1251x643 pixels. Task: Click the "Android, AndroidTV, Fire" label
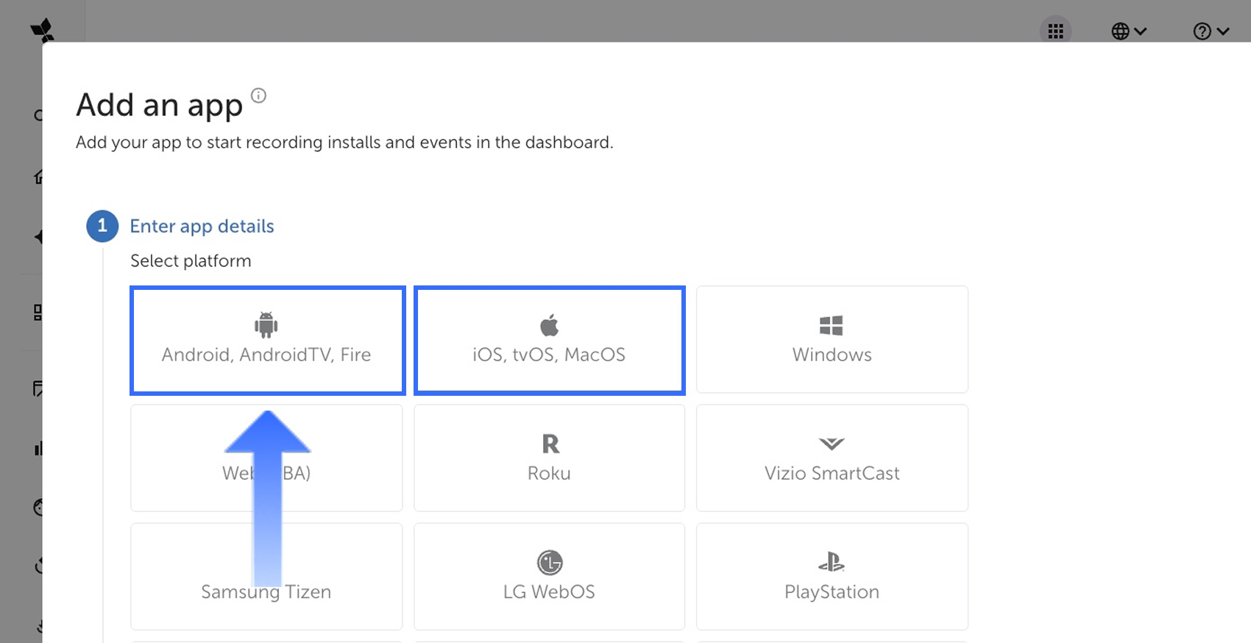click(266, 355)
